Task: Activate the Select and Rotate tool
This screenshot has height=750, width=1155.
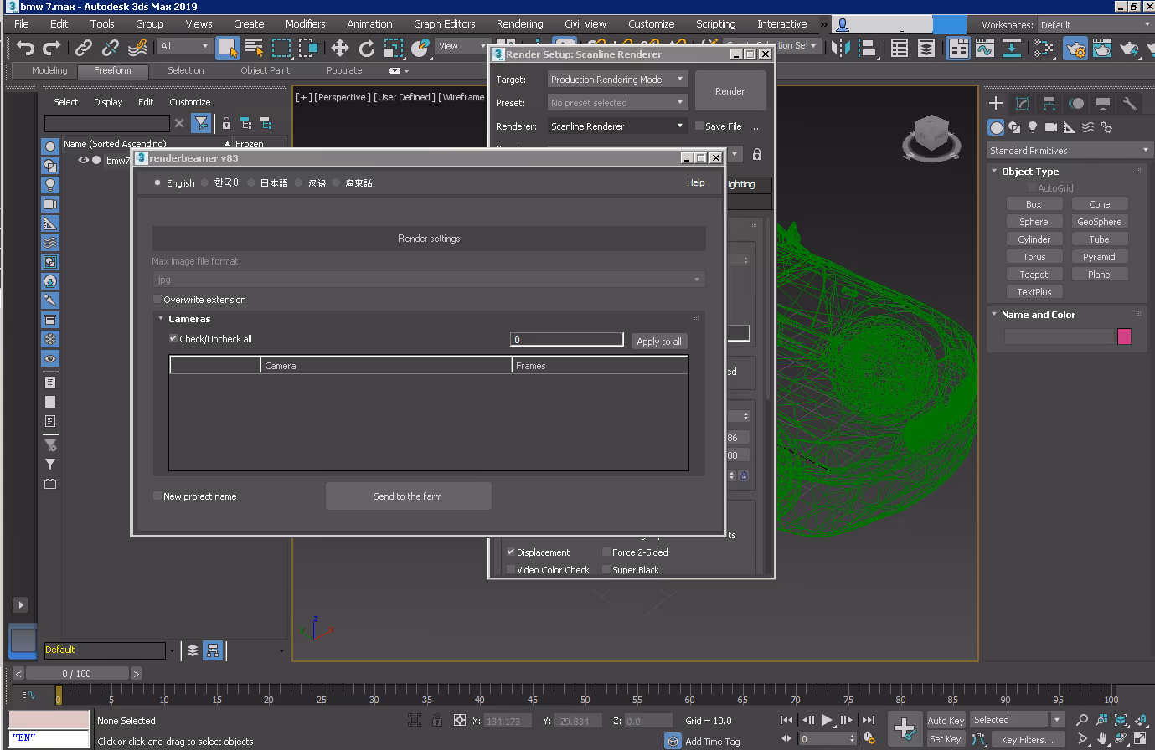Action: [367, 48]
